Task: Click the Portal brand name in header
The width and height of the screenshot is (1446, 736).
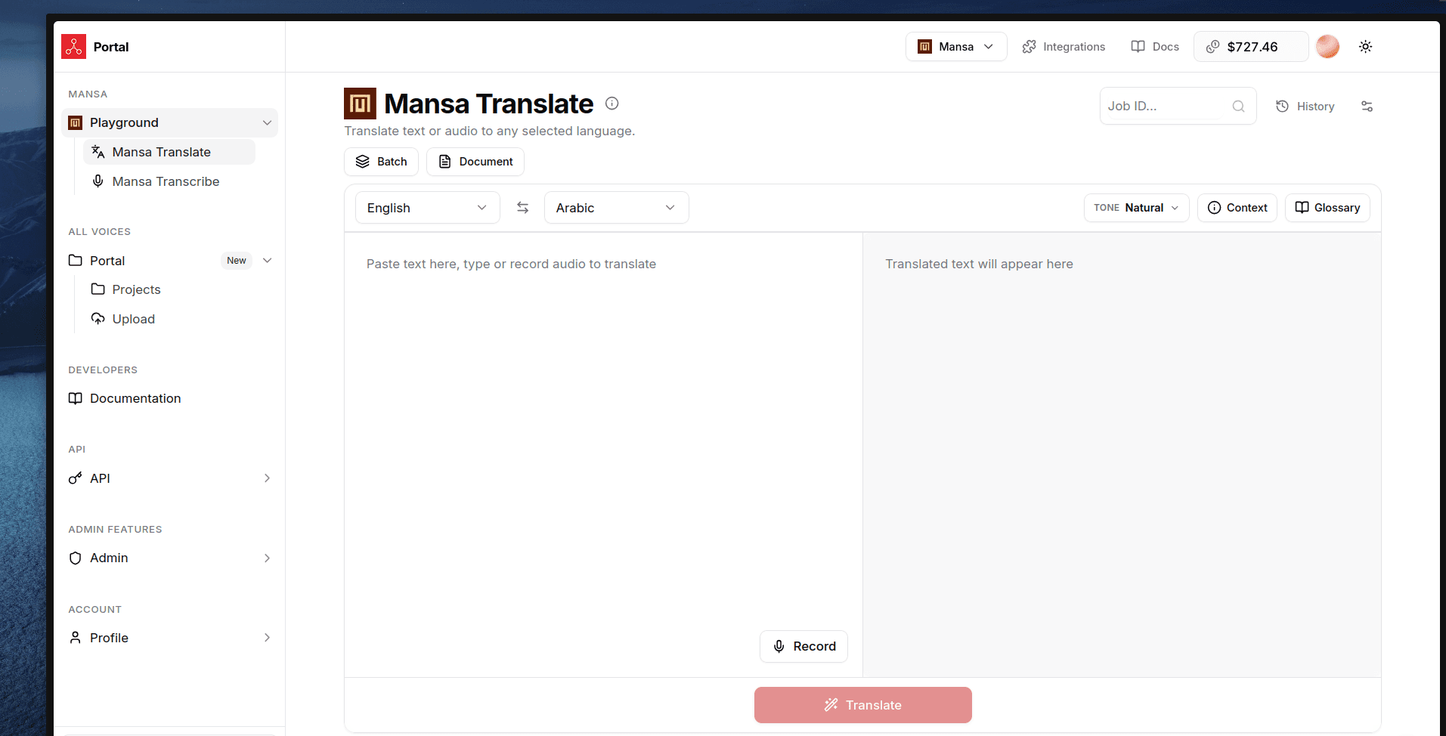Action: coord(111,47)
